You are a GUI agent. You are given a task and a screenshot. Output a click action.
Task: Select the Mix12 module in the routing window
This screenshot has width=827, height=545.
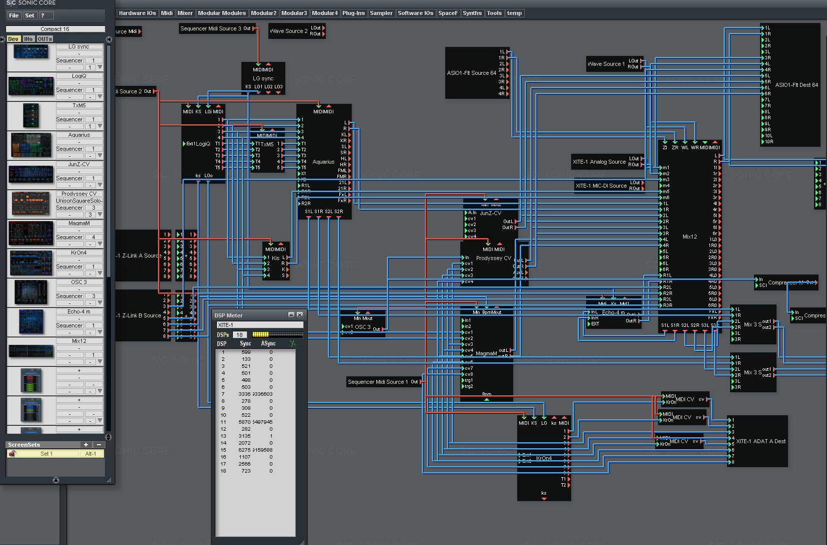[x=690, y=237]
